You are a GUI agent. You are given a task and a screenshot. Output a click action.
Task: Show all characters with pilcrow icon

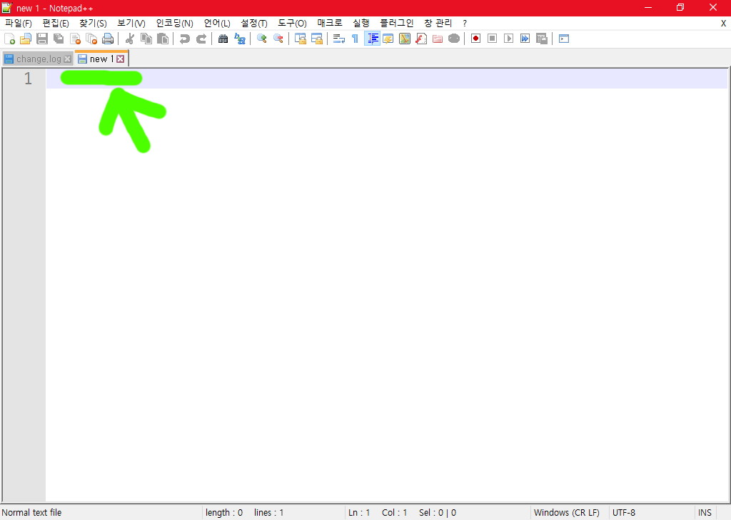356,39
